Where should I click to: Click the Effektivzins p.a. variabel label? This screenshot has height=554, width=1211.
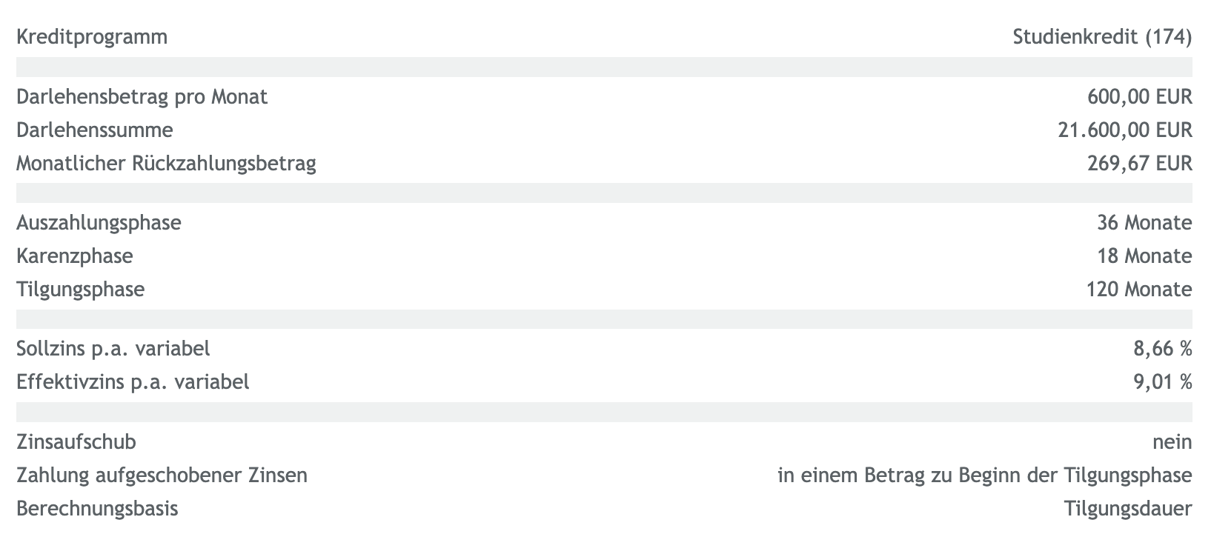pyautogui.click(x=133, y=382)
